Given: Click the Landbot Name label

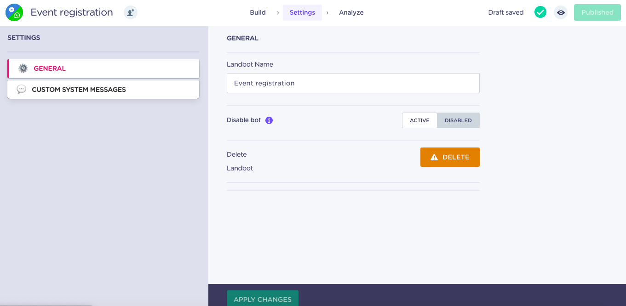Looking at the screenshot, I should pyautogui.click(x=250, y=64).
